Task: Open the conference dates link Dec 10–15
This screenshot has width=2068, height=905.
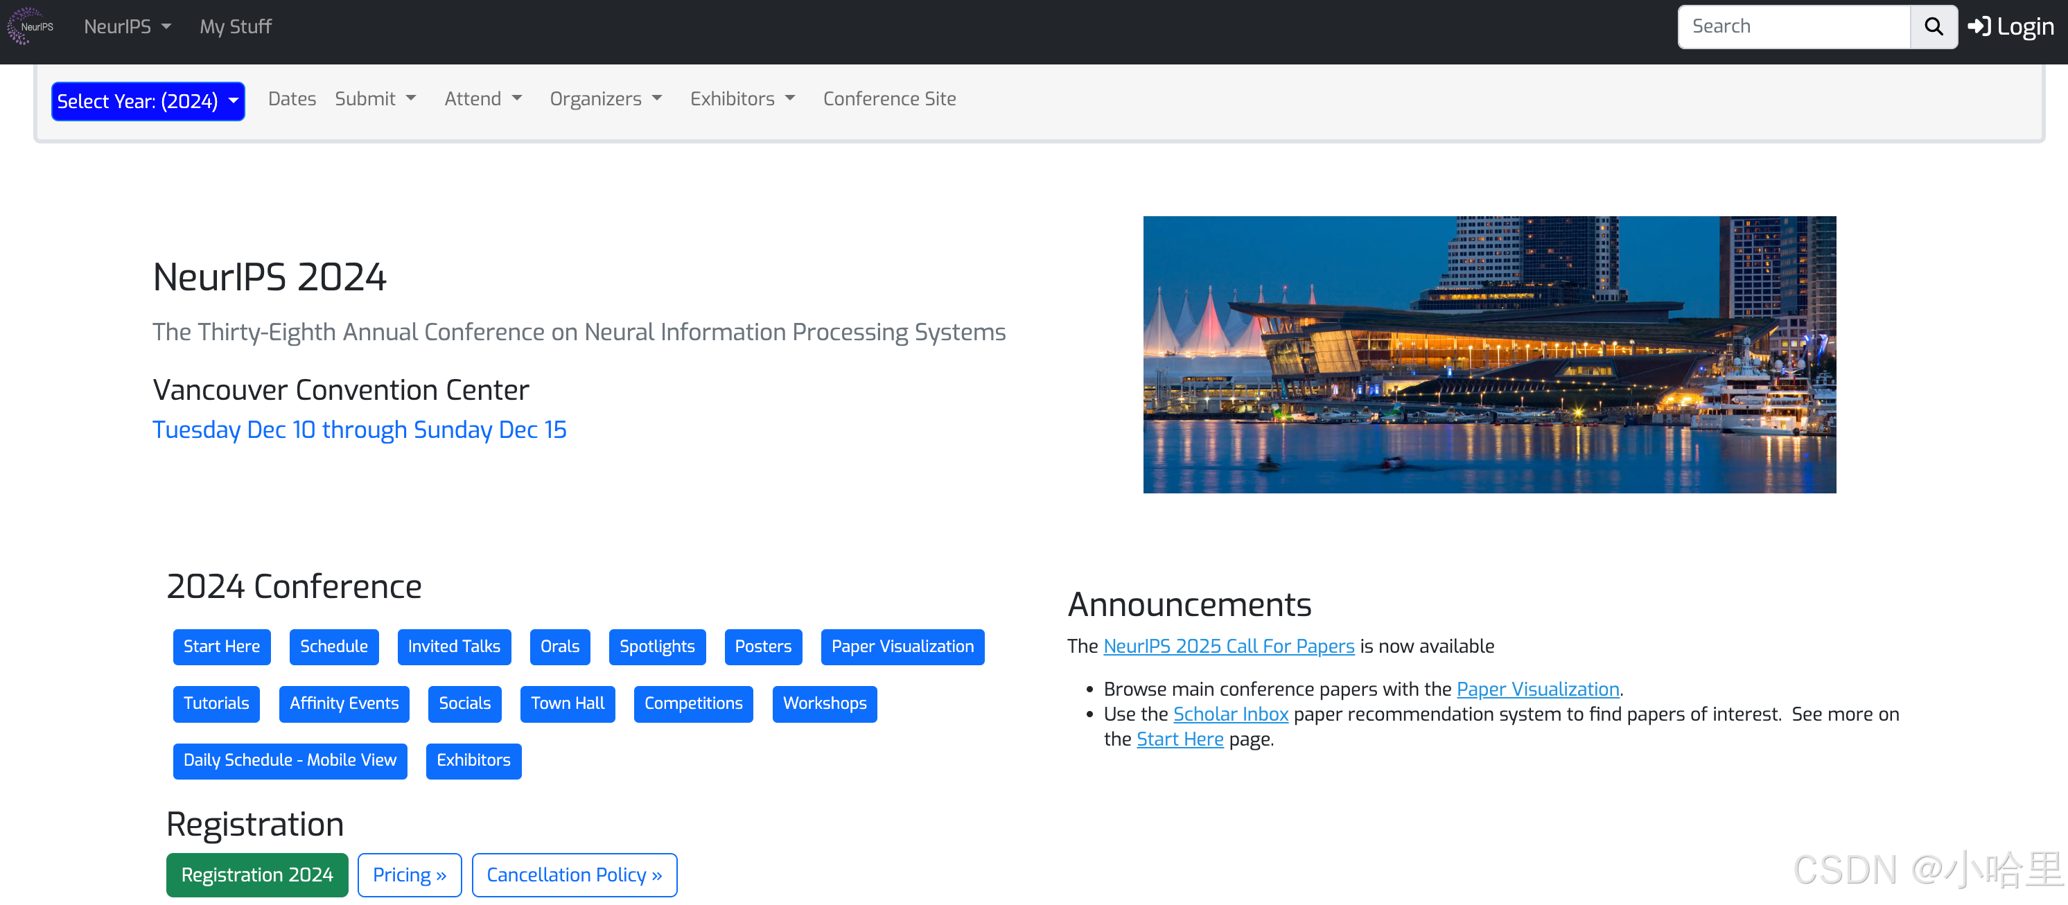Action: point(359,430)
